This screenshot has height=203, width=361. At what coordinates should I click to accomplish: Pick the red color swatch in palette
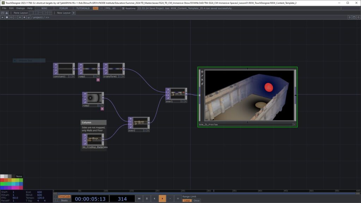(x=2, y=180)
